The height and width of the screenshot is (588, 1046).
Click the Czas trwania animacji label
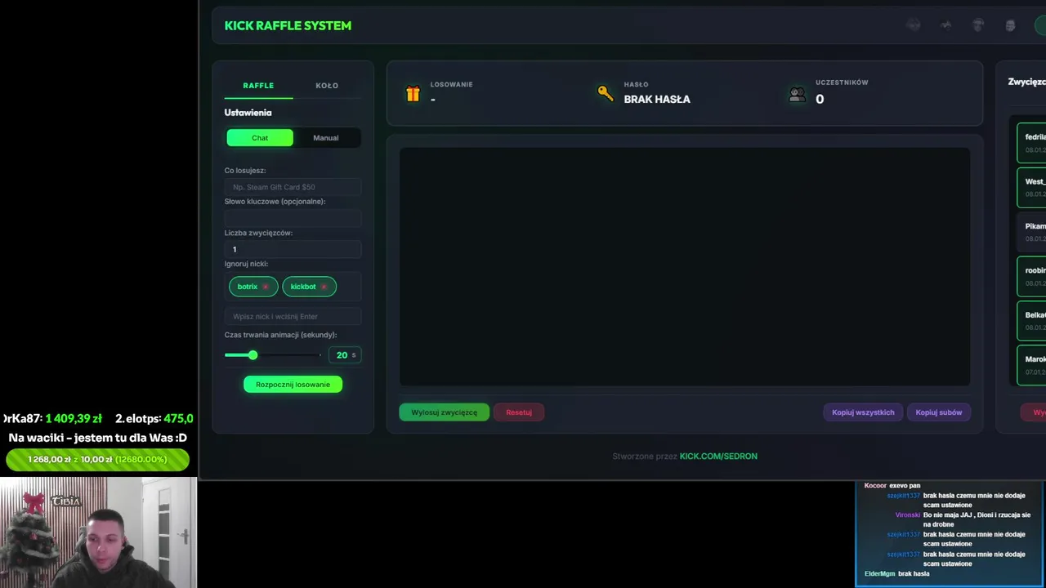tap(280, 335)
